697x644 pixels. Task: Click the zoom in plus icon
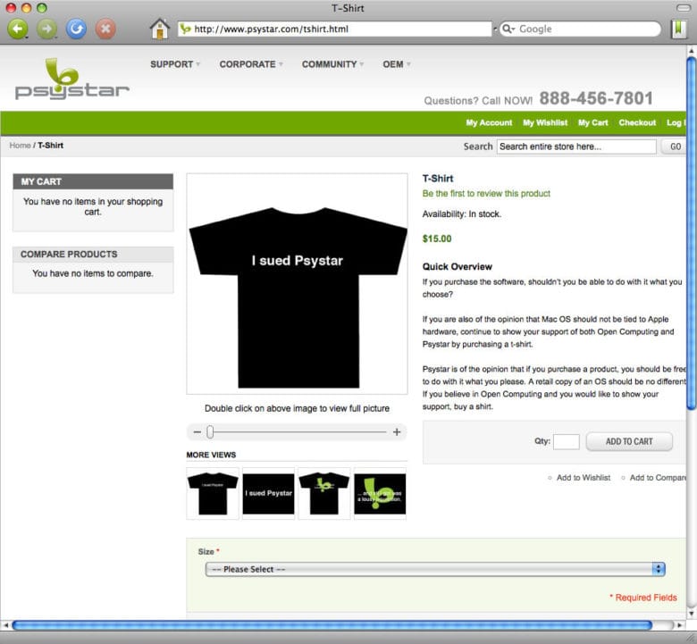[x=397, y=432]
